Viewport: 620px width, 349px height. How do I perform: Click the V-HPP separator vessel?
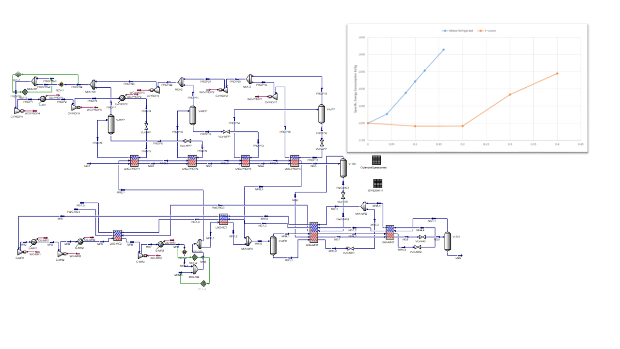pos(110,125)
